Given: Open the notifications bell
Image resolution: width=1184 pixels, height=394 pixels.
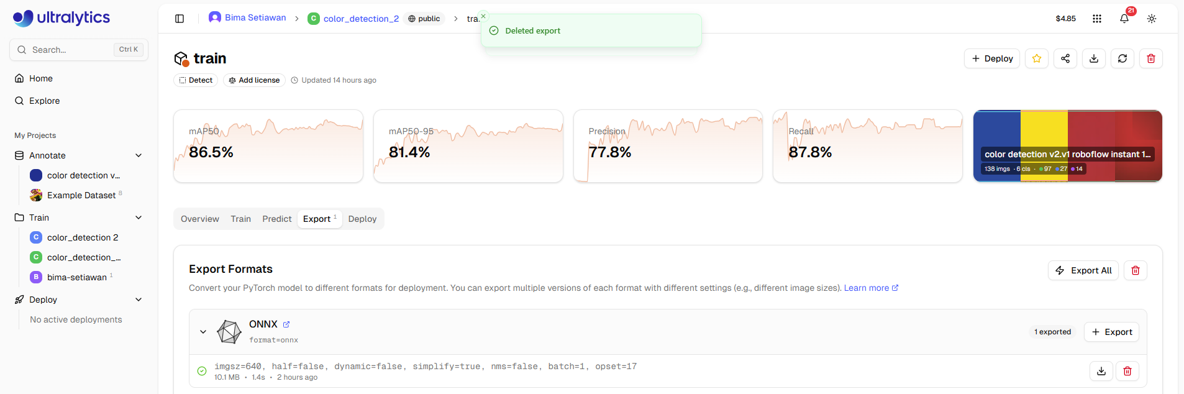Looking at the screenshot, I should click(x=1124, y=19).
